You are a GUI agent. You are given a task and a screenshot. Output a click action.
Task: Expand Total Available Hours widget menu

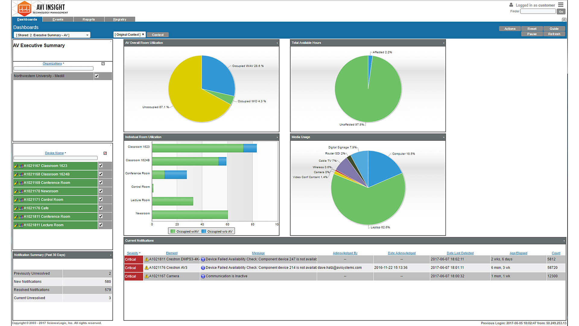tap(444, 43)
